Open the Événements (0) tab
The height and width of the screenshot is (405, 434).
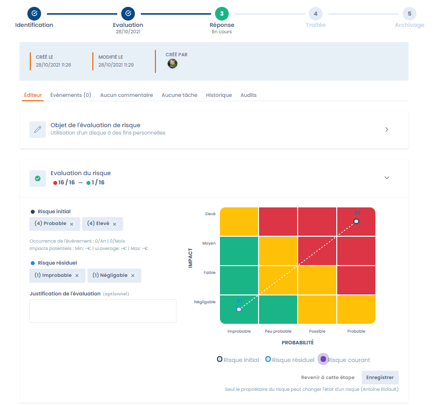click(x=71, y=95)
